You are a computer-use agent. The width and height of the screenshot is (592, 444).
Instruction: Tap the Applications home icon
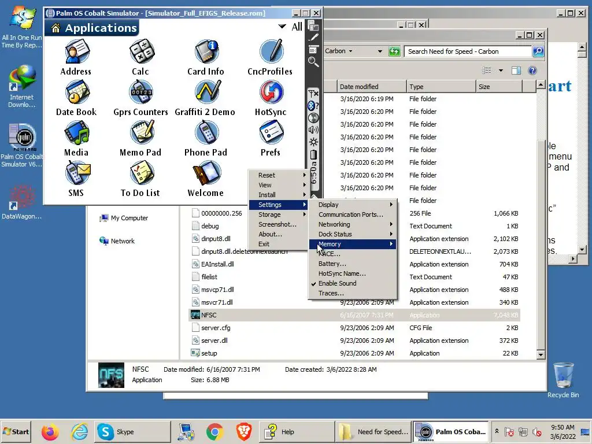[x=56, y=28]
